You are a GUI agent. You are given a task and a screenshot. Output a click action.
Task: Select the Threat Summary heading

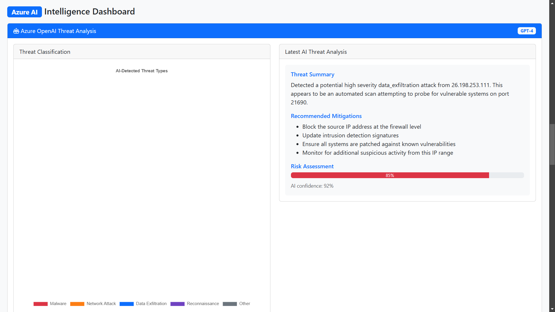[312, 74]
